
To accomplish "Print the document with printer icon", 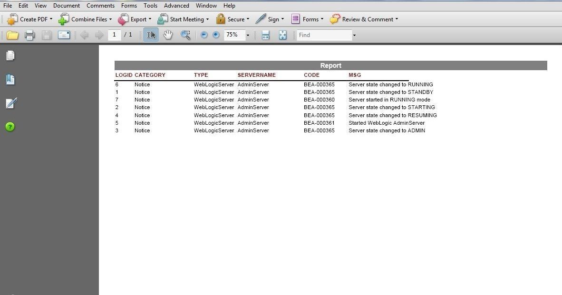I will coord(30,35).
